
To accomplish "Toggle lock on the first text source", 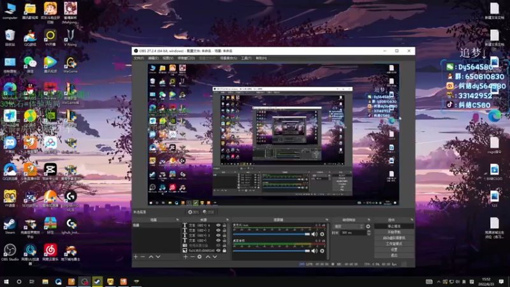I will coord(224,225).
